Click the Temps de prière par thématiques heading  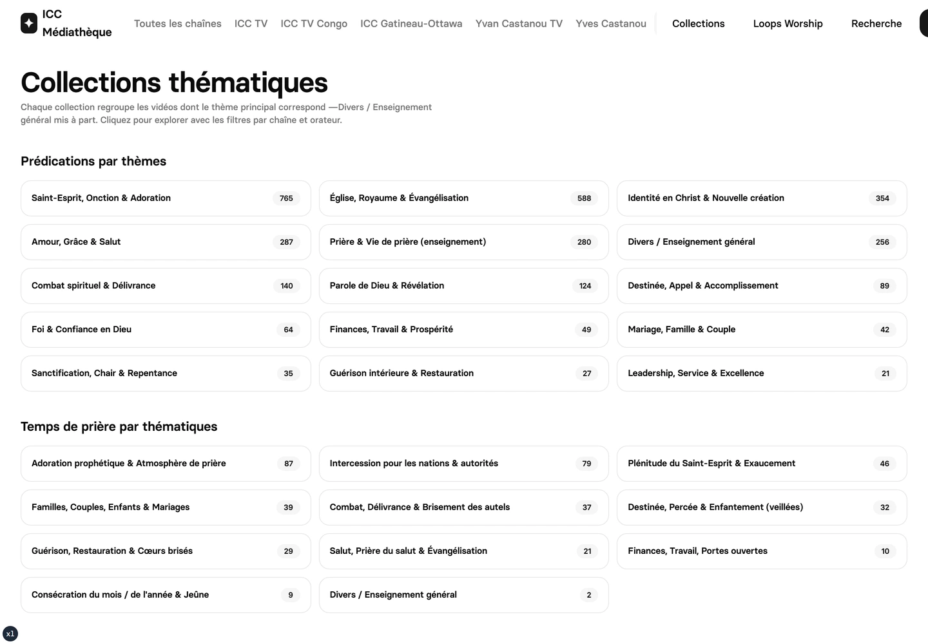(119, 426)
